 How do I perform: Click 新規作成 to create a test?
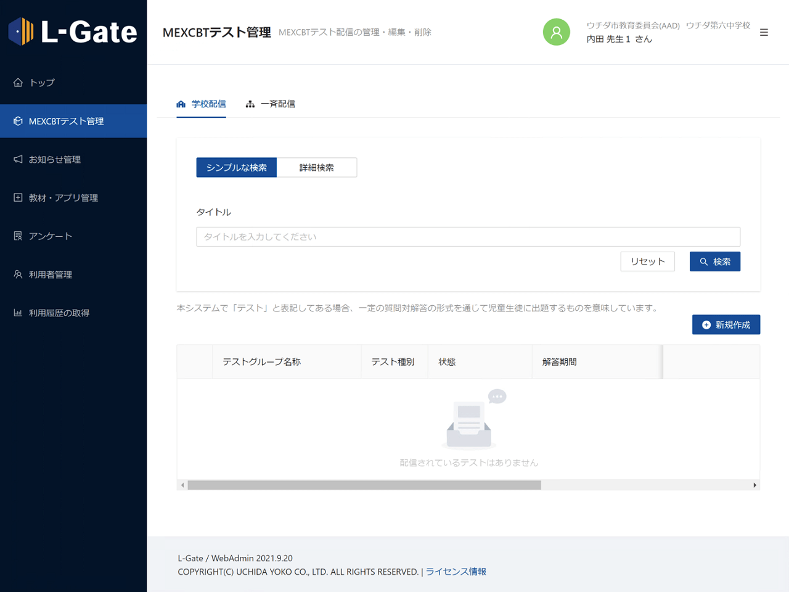click(726, 325)
